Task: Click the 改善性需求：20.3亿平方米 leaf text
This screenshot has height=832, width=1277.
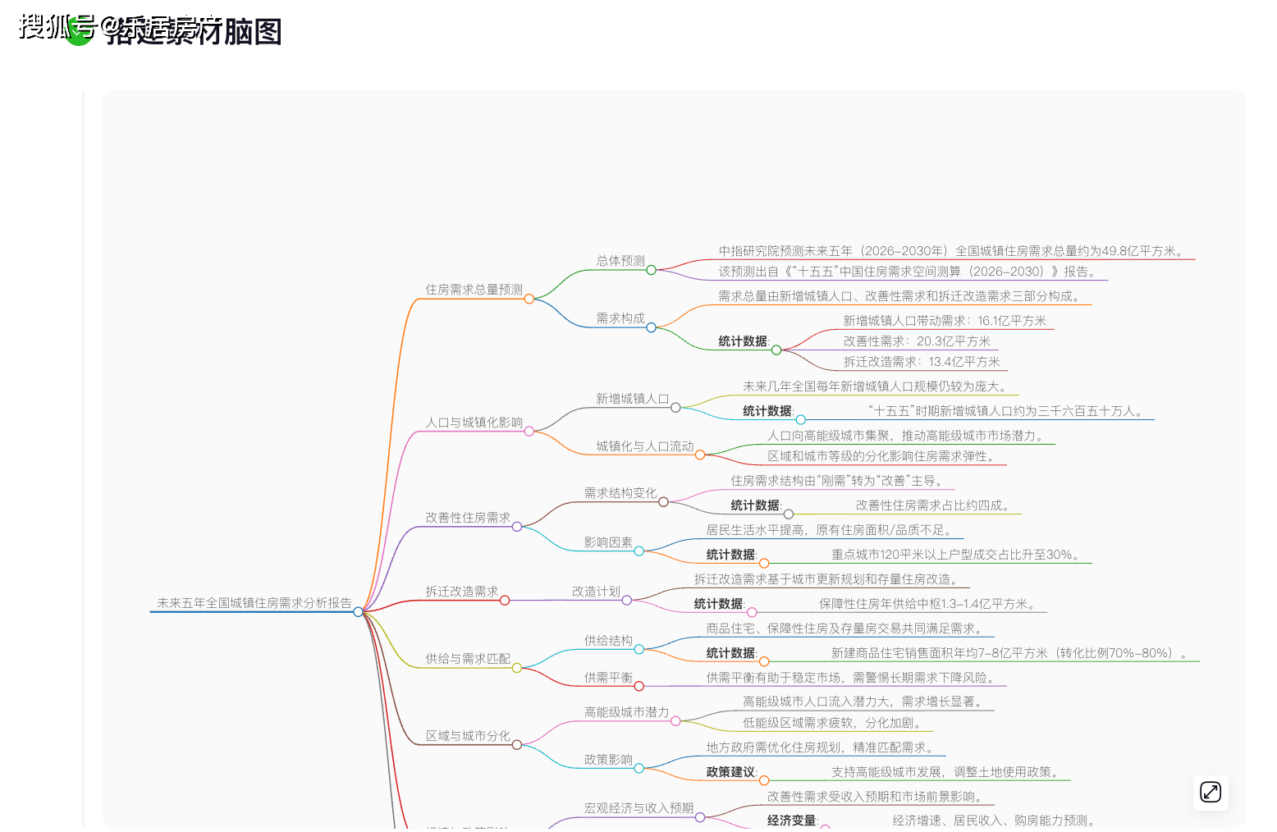Action: (x=917, y=341)
